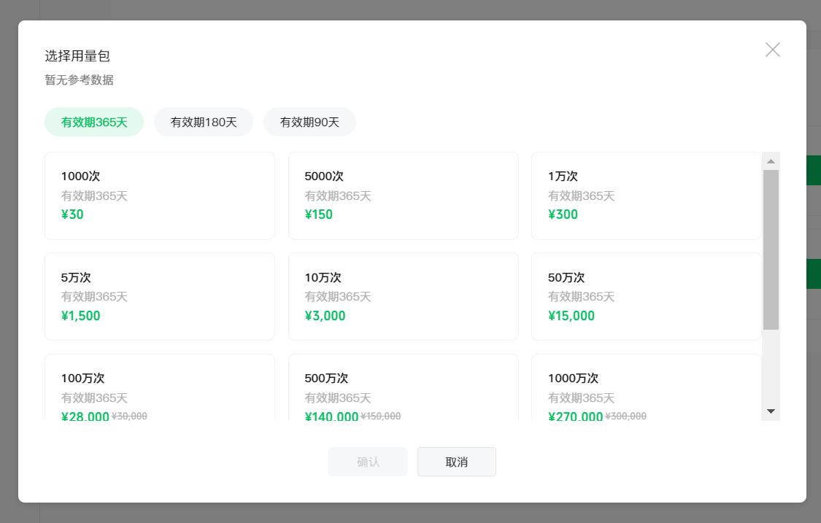Click the scrollbar thumb in package list
The width and height of the screenshot is (821, 523).
[771, 248]
